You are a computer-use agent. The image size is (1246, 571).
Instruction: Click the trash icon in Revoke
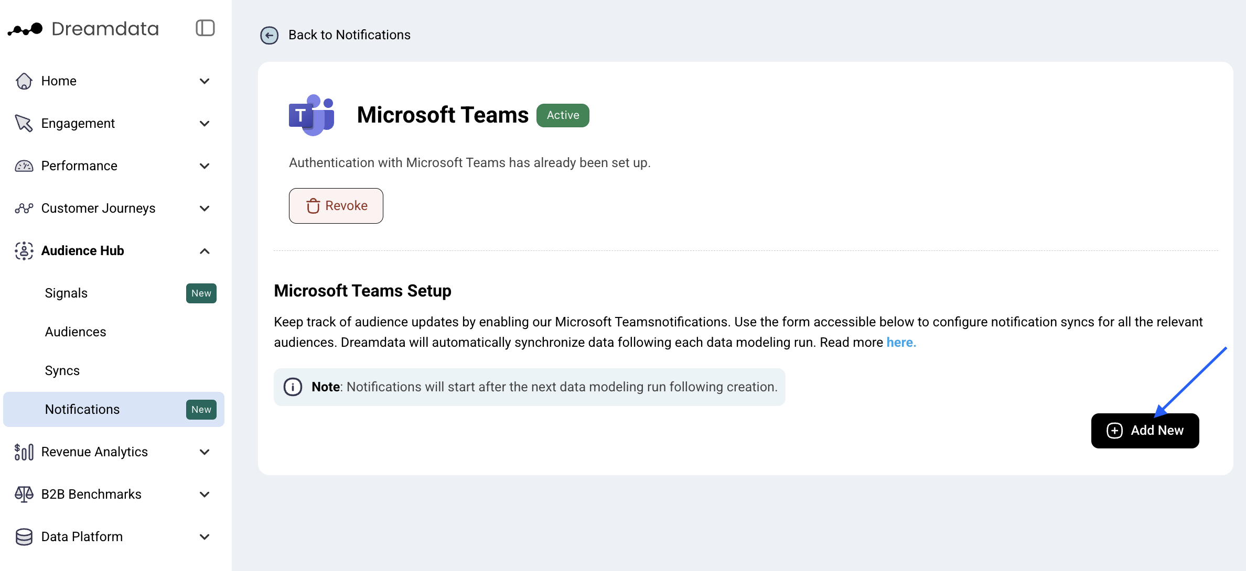pos(313,206)
